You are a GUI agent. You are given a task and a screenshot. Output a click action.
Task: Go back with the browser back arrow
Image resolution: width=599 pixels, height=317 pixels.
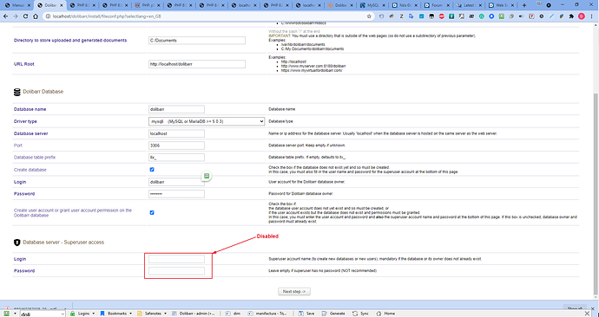pos(6,16)
